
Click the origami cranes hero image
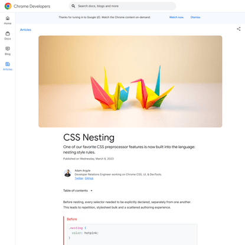[130, 81]
